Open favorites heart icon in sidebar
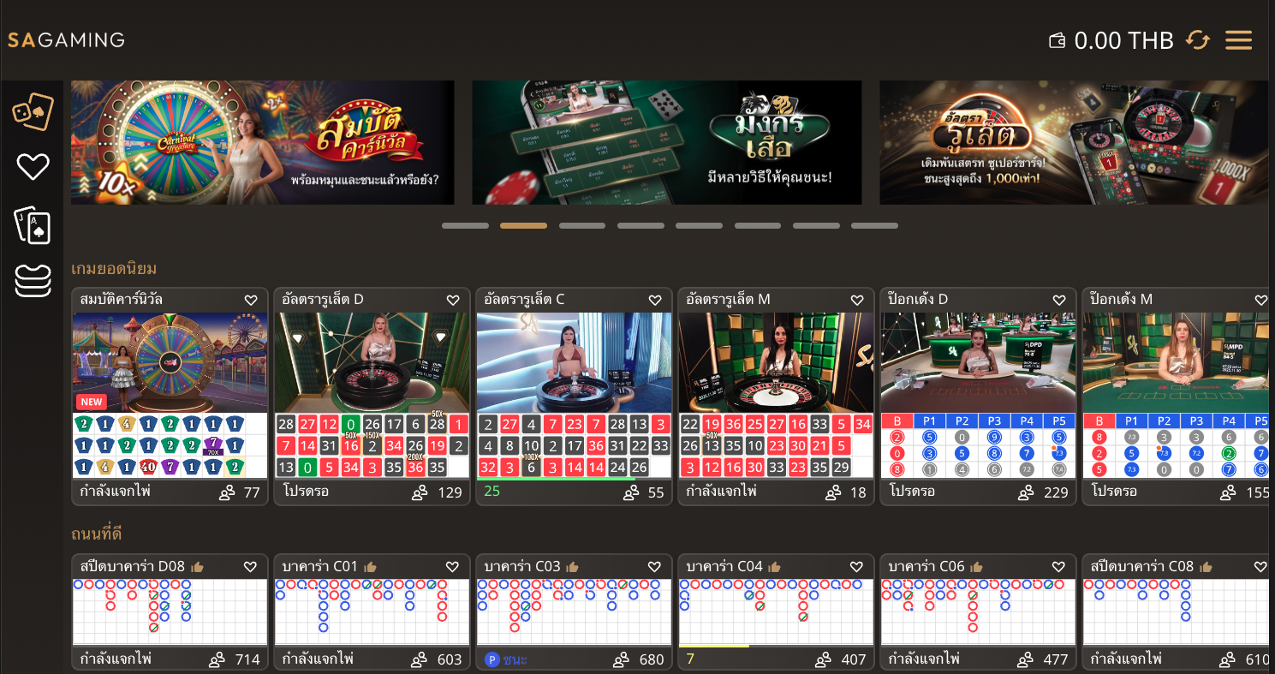The image size is (1275, 674). (x=33, y=167)
